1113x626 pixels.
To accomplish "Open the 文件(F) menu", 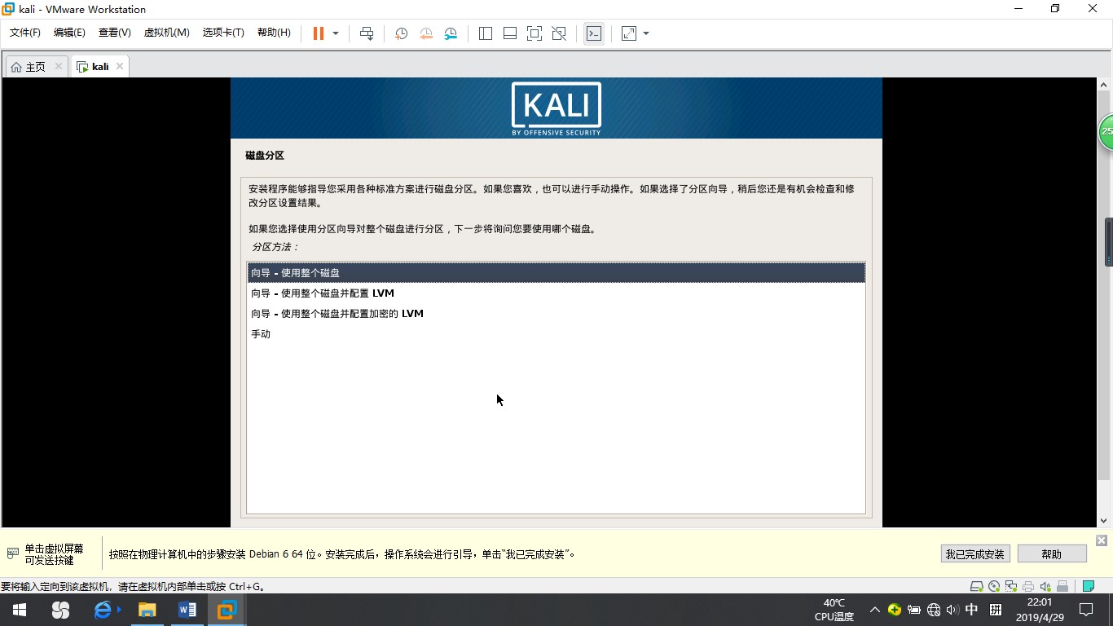I will pyautogui.click(x=25, y=33).
